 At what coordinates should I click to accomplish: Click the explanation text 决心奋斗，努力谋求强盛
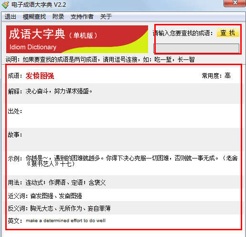pyautogui.click(x=59, y=91)
